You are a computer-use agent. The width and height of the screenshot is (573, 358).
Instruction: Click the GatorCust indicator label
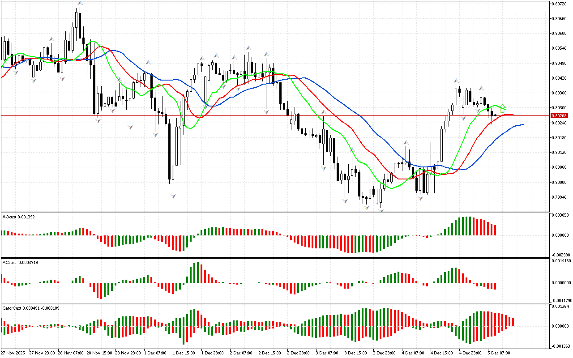pos(31,308)
